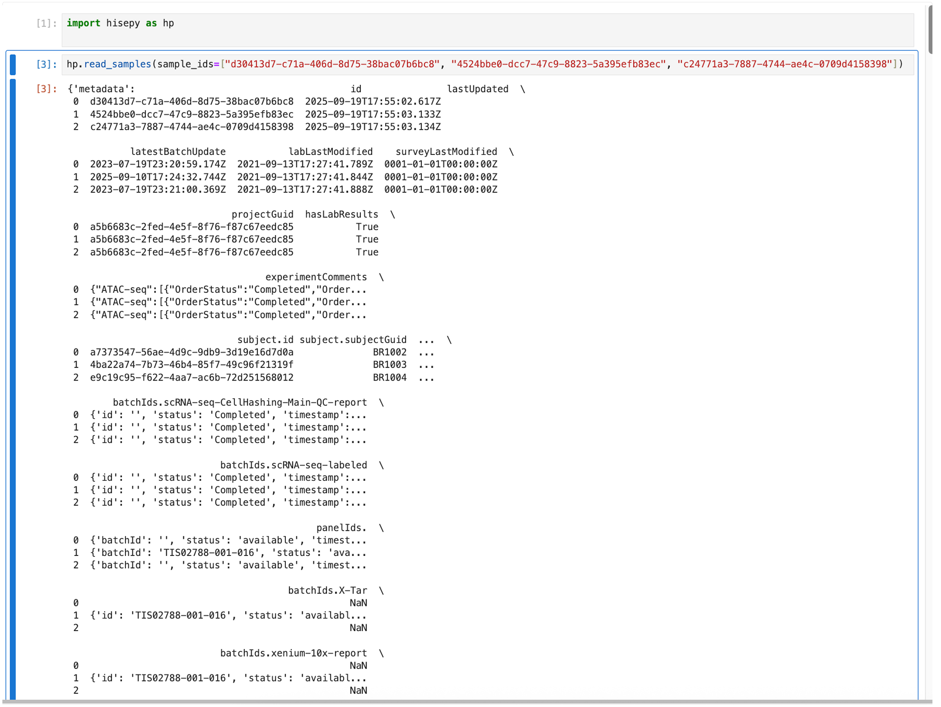Click the panelIds. column header in output

click(341, 528)
